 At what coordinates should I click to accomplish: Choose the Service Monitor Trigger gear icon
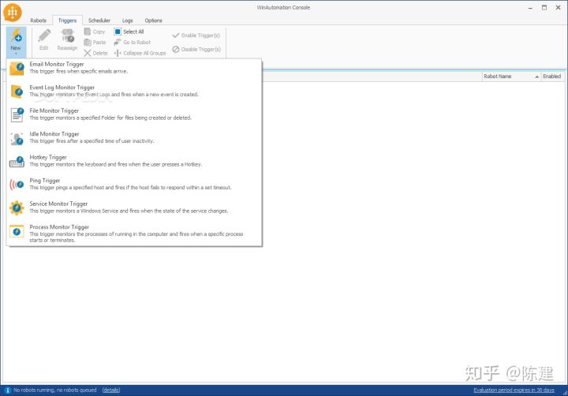(x=17, y=207)
